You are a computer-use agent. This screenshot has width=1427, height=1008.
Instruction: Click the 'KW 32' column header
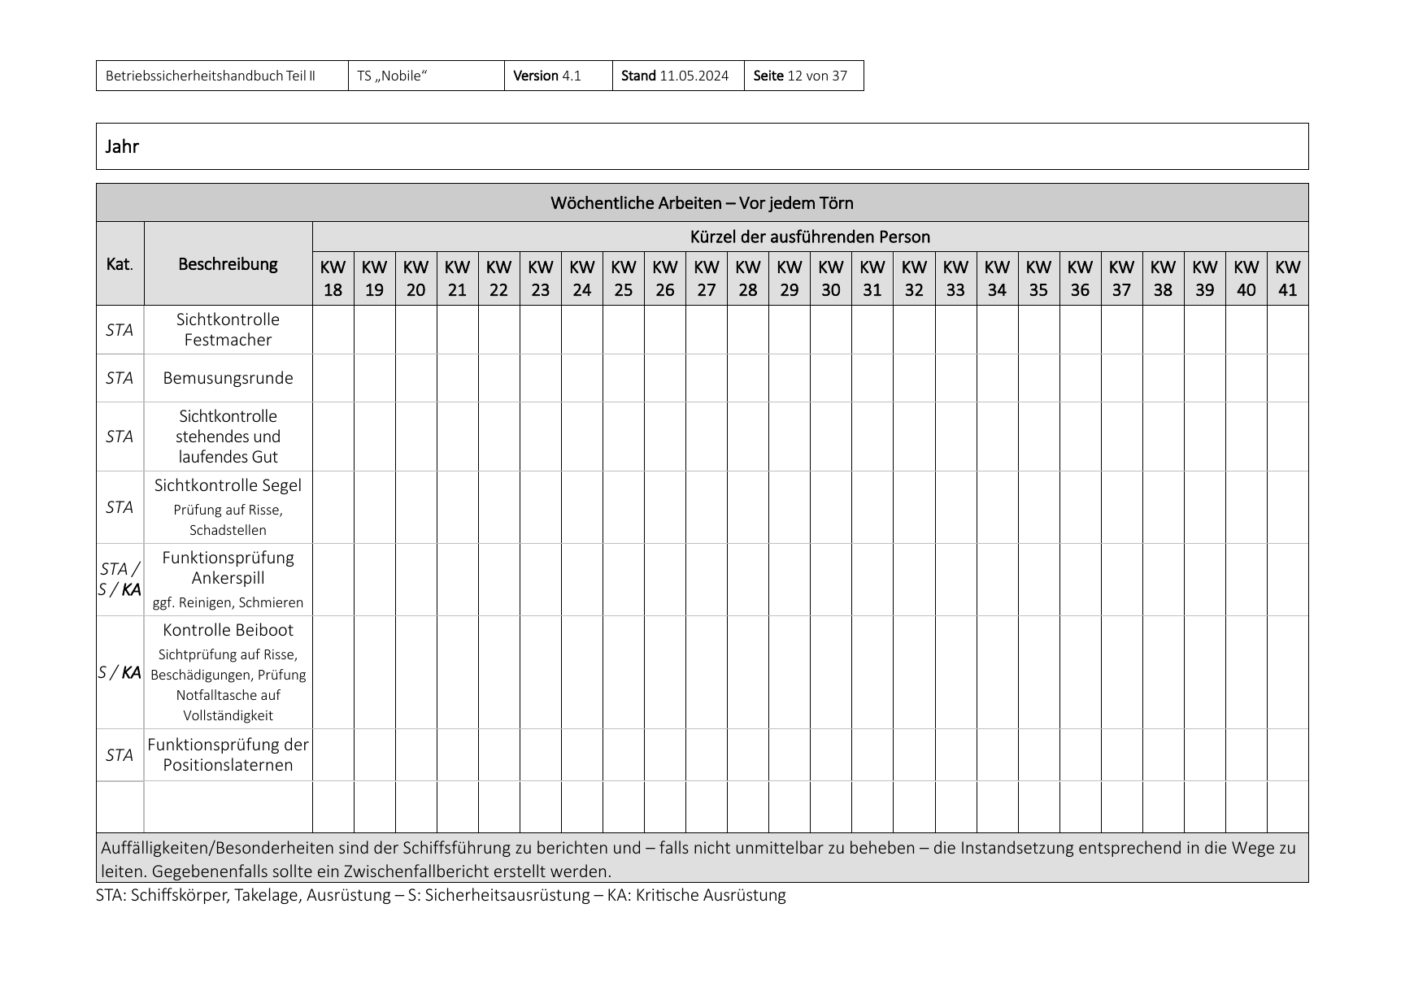(914, 279)
